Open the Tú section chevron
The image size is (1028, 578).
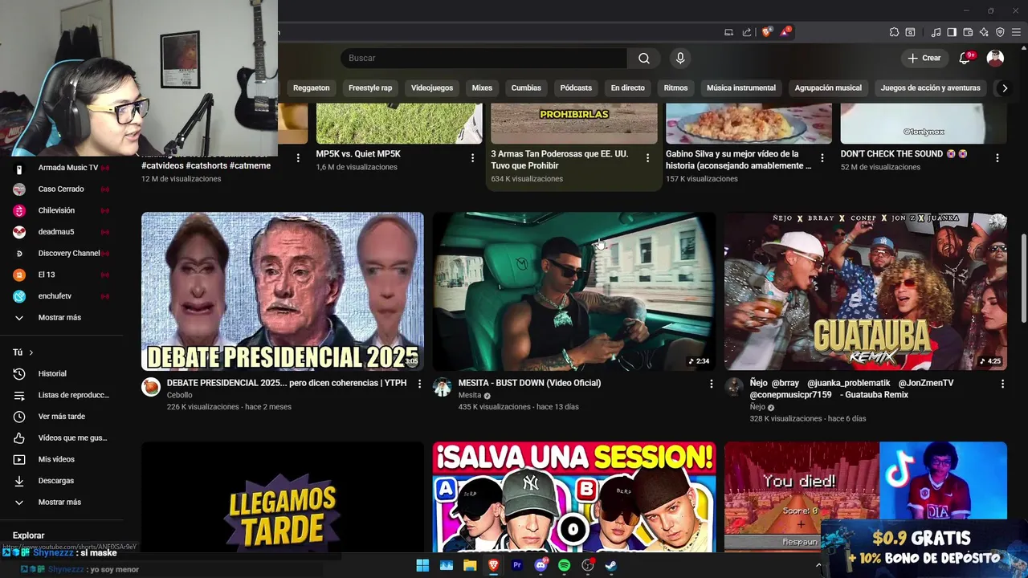[31, 352]
